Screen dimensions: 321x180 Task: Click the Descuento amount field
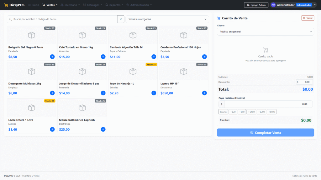coord(306,82)
